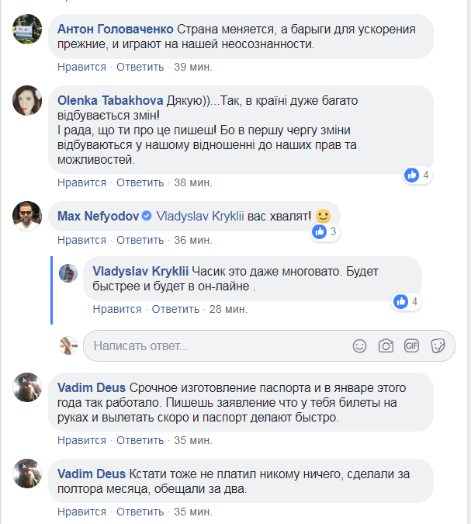Like Антон Головаченко's comment
The width and height of the screenshot is (471, 524).
(x=81, y=67)
